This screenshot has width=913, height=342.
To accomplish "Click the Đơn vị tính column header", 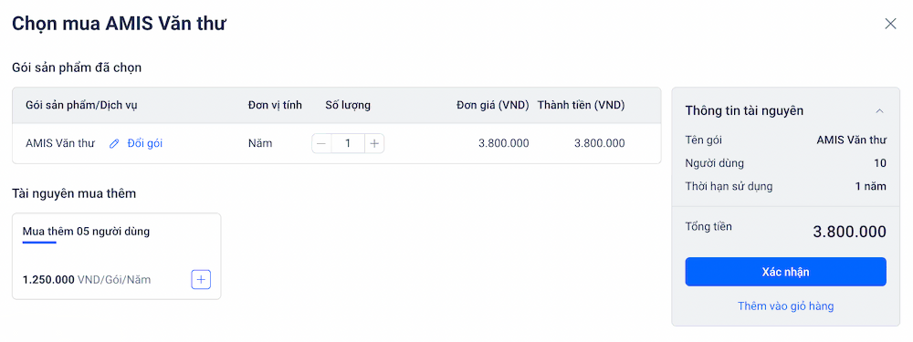I will click(x=275, y=105).
